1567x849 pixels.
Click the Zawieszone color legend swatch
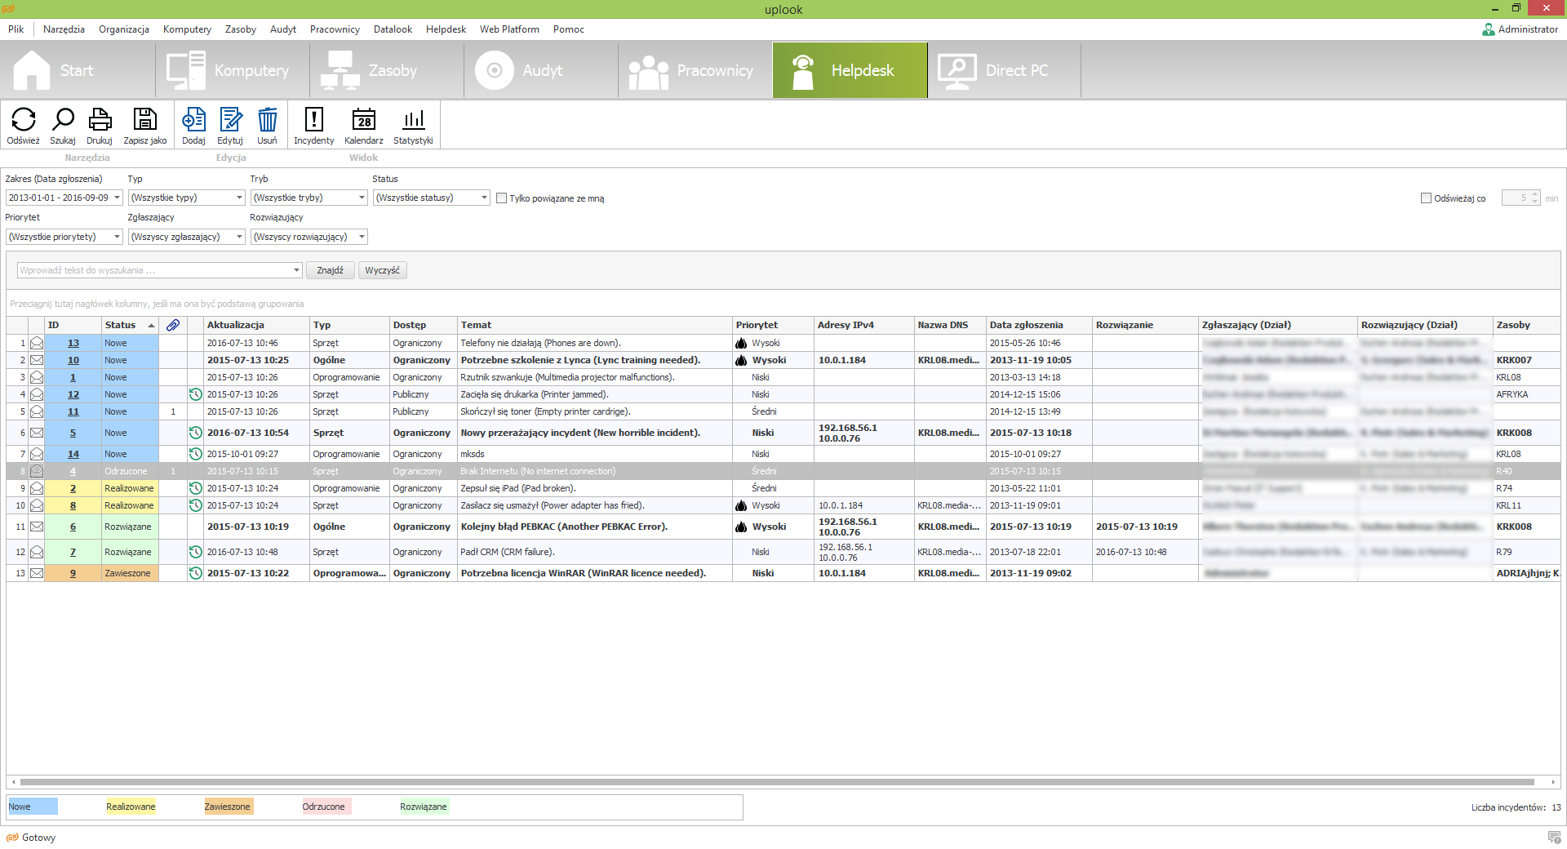click(x=228, y=807)
